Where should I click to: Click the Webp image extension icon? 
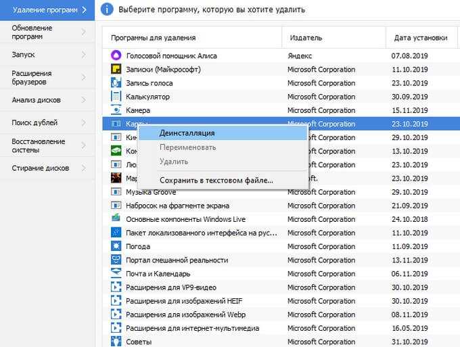tap(116, 314)
